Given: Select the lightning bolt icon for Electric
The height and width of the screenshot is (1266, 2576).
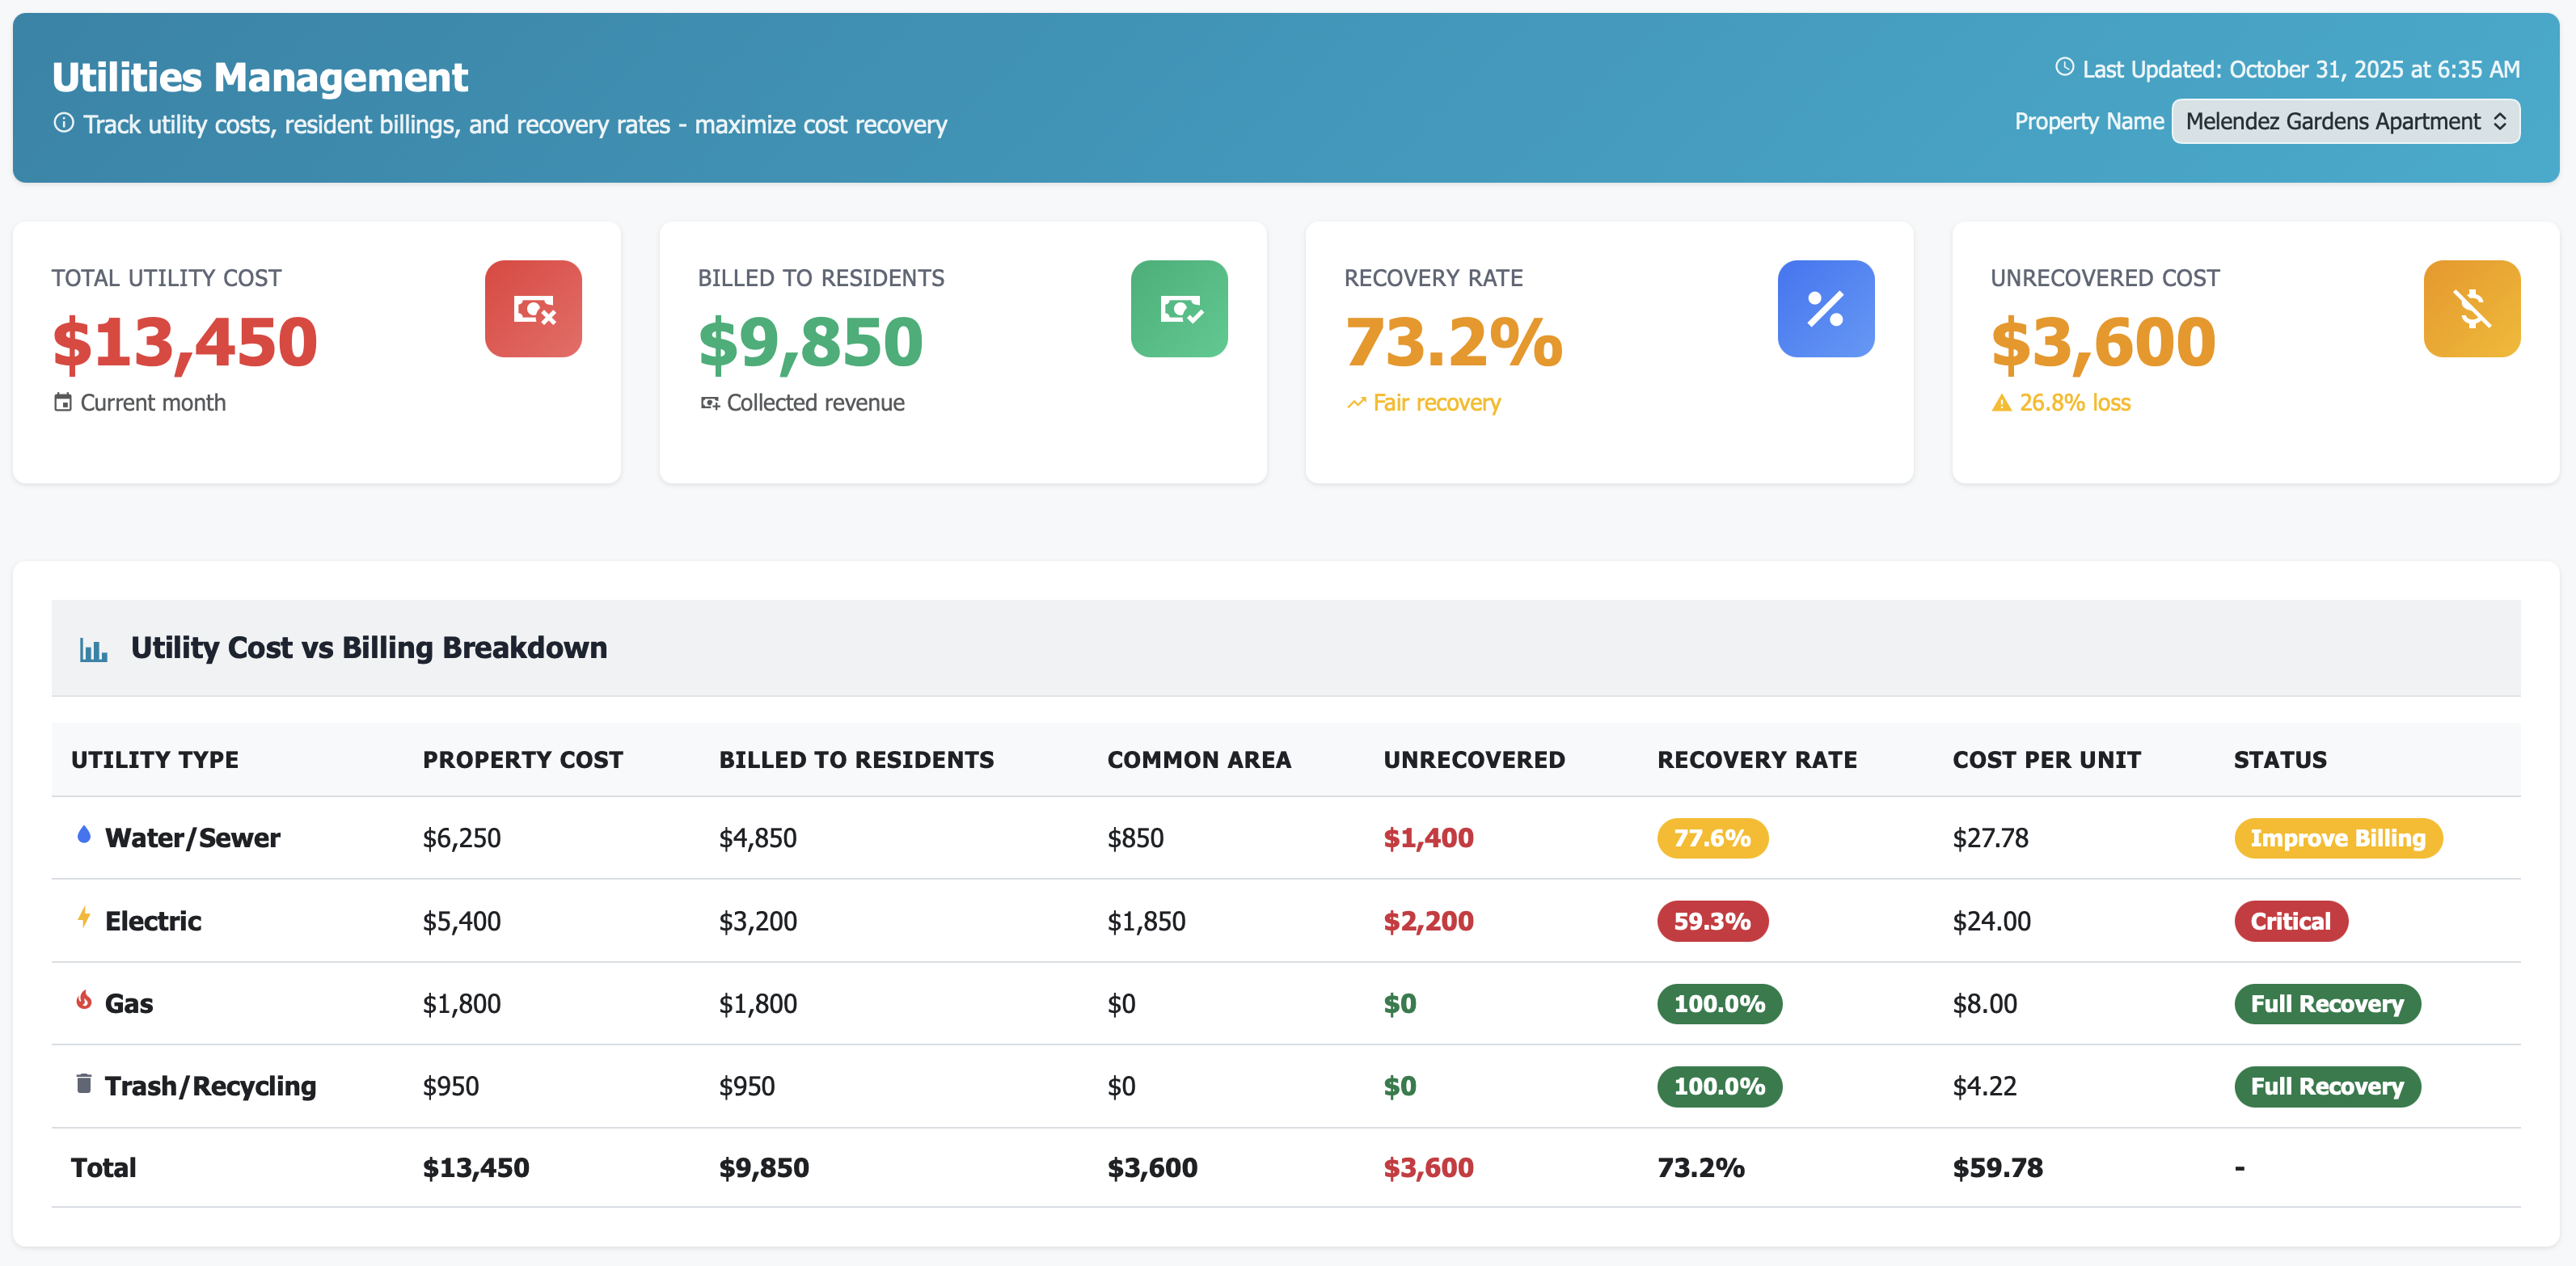Looking at the screenshot, I should [84, 919].
